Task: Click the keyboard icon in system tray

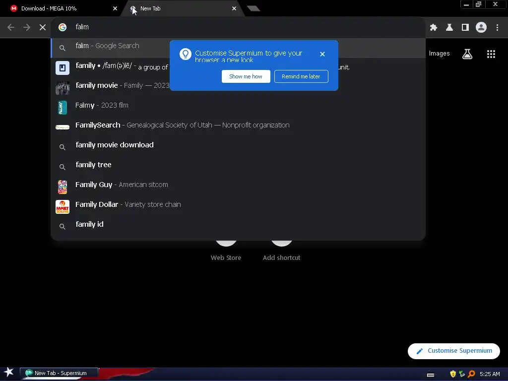Action: (431, 375)
